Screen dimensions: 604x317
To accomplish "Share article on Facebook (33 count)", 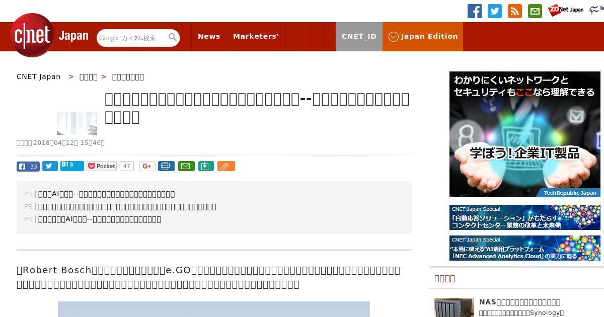I will [x=28, y=167].
